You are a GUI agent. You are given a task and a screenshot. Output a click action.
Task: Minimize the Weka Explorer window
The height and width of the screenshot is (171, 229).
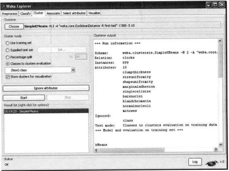point(209,5)
